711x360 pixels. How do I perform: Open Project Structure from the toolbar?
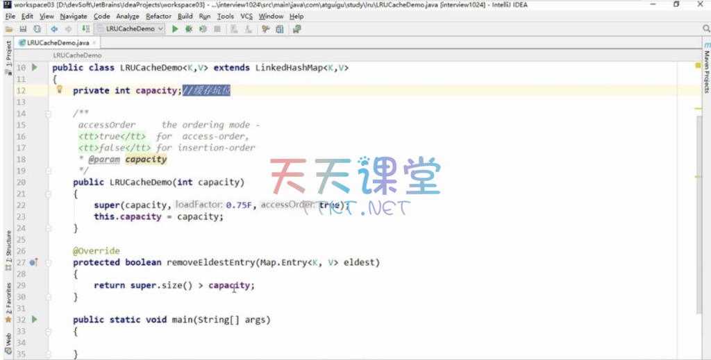tap(280, 29)
